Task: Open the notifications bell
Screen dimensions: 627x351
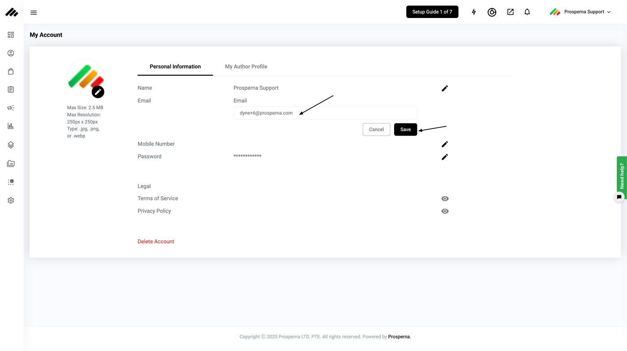Action: [x=527, y=12]
